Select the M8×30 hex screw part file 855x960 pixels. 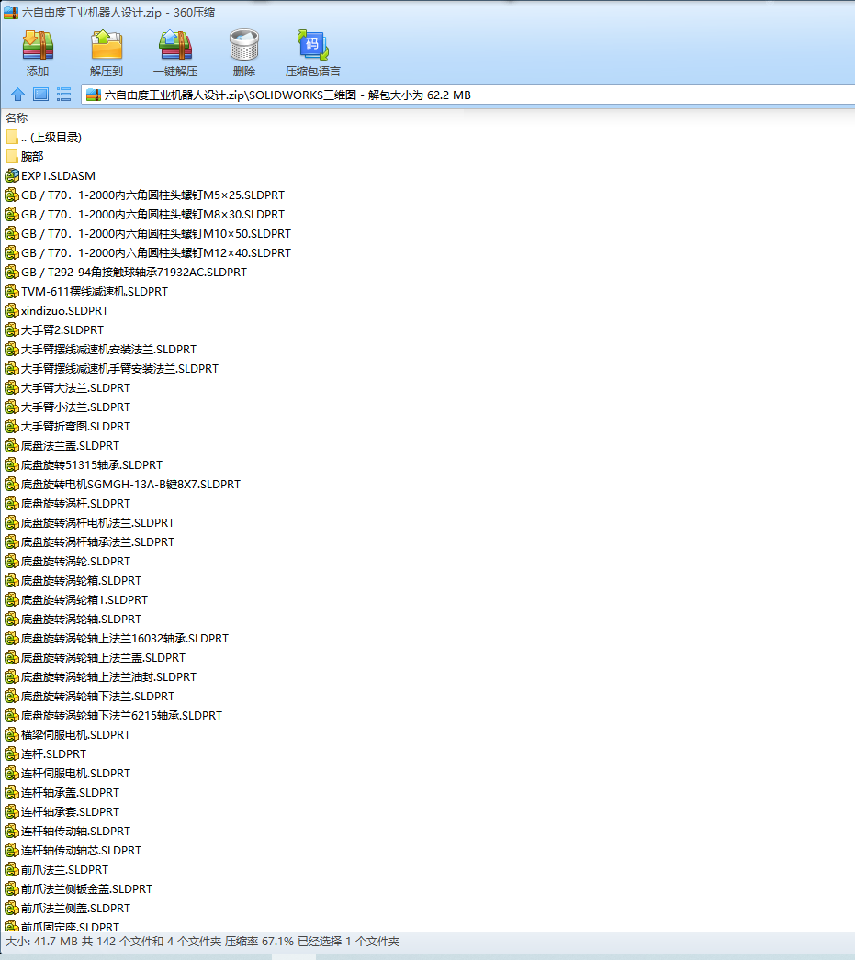coord(145,214)
